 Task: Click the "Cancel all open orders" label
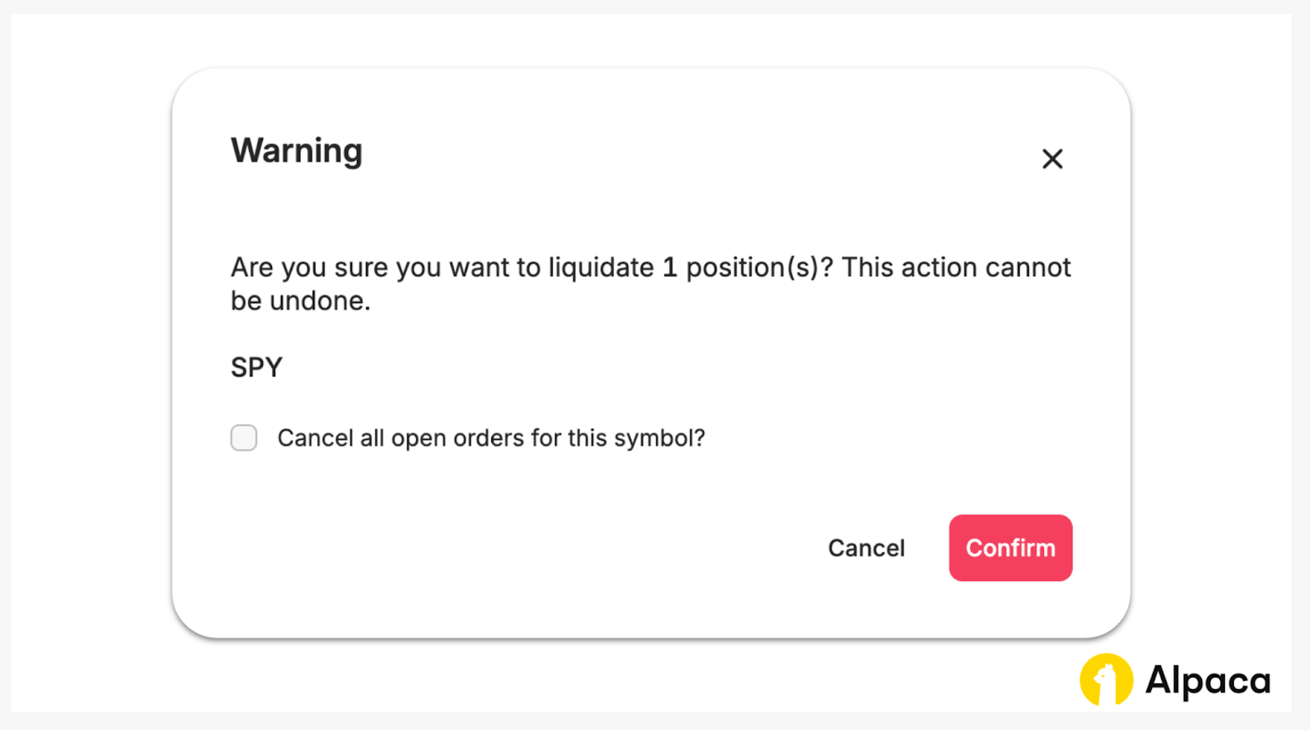point(491,439)
